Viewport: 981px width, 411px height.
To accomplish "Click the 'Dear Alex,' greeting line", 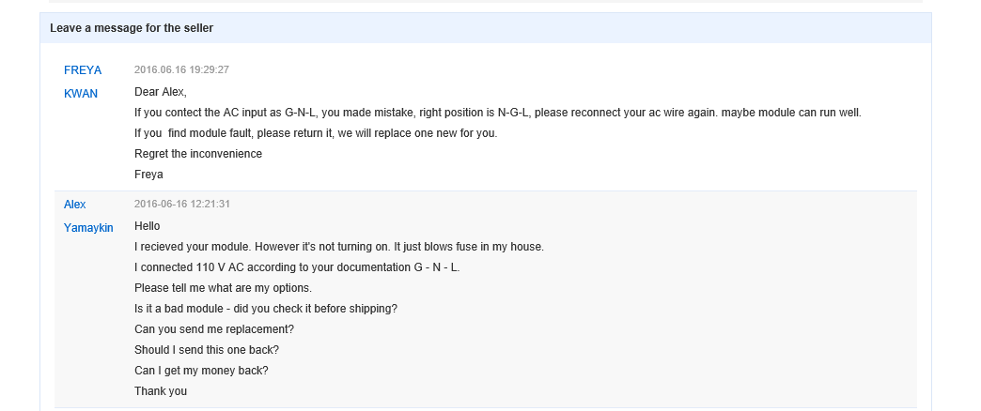I will coord(161,92).
